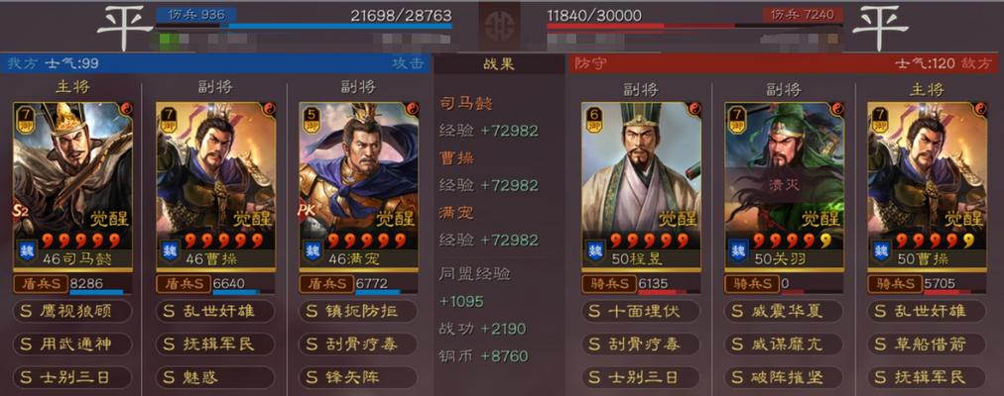
Task: Open the 鹰视狼顾 skill button
Action: (72, 311)
